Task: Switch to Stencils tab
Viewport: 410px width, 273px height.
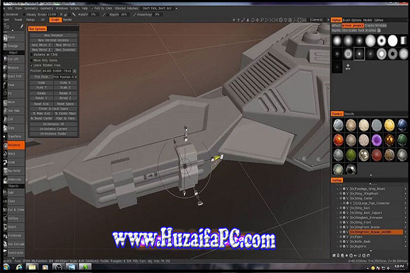Action: [349, 114]
